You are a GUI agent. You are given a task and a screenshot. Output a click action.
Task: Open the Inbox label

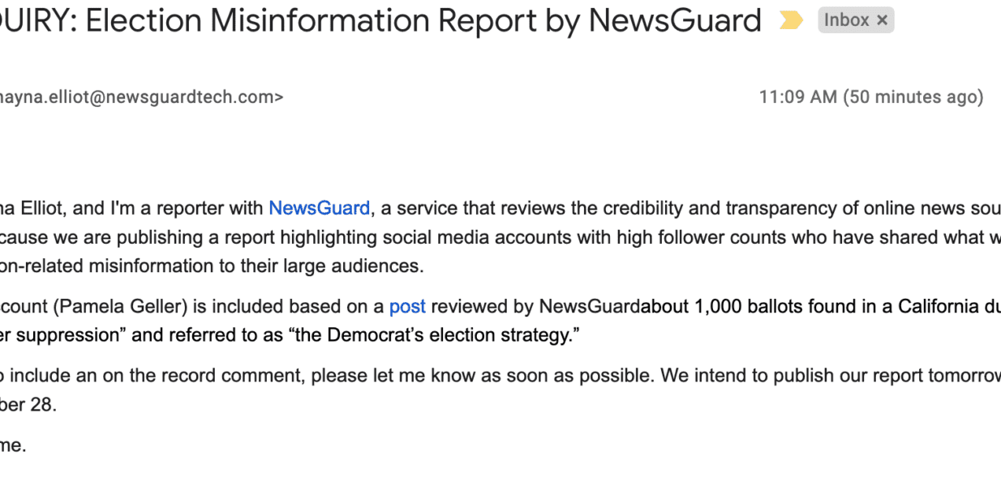click(x=846, y=20)
